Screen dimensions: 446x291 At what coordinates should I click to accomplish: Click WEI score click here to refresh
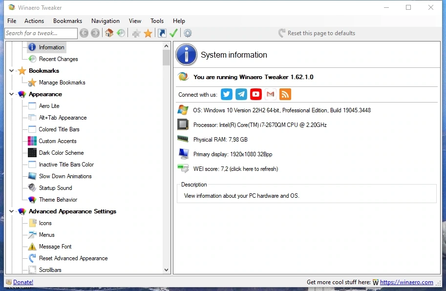(x=235, y=169)
